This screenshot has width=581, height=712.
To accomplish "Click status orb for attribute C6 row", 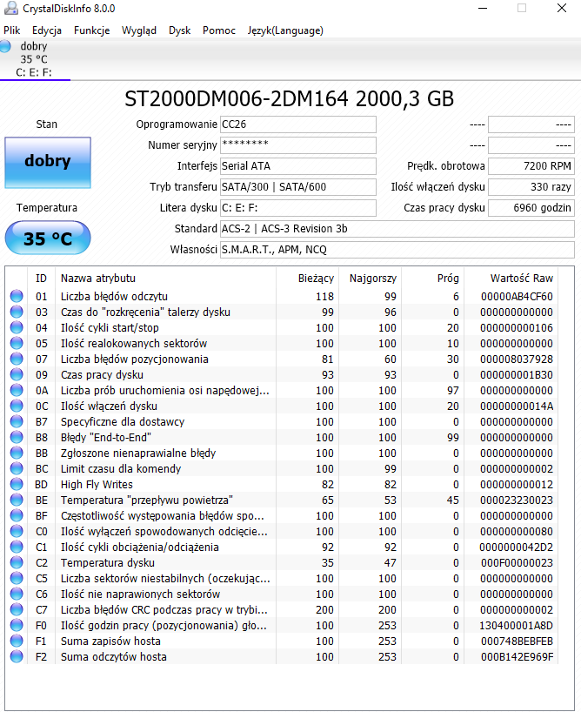I will 17,594.
